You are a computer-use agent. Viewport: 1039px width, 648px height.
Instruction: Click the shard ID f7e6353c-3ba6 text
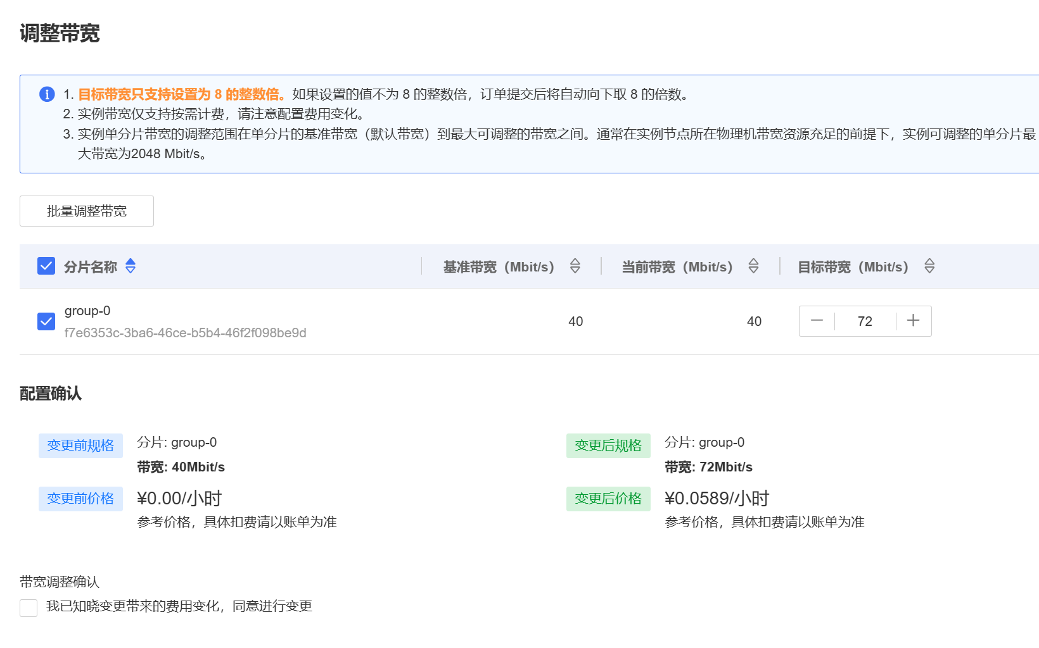pyautogui.click(x=185, y=333)
